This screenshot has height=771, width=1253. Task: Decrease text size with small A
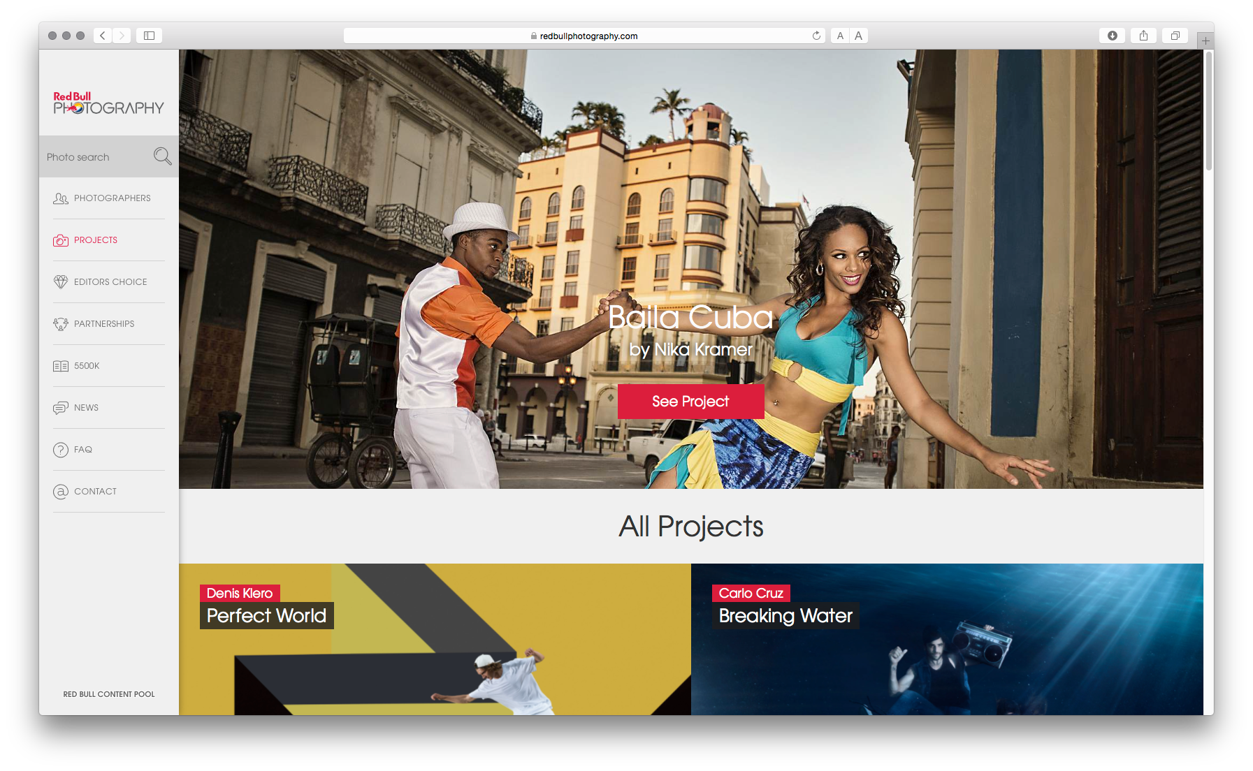click(840, 36)
